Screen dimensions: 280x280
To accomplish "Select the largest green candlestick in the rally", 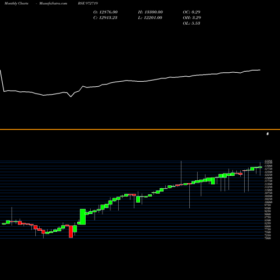I will coord(83,217).
